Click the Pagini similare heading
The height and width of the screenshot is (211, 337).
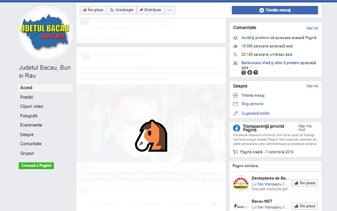245,166
